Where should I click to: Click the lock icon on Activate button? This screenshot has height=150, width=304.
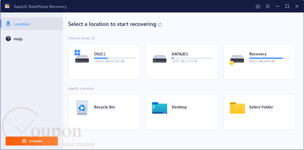[24, 141]
